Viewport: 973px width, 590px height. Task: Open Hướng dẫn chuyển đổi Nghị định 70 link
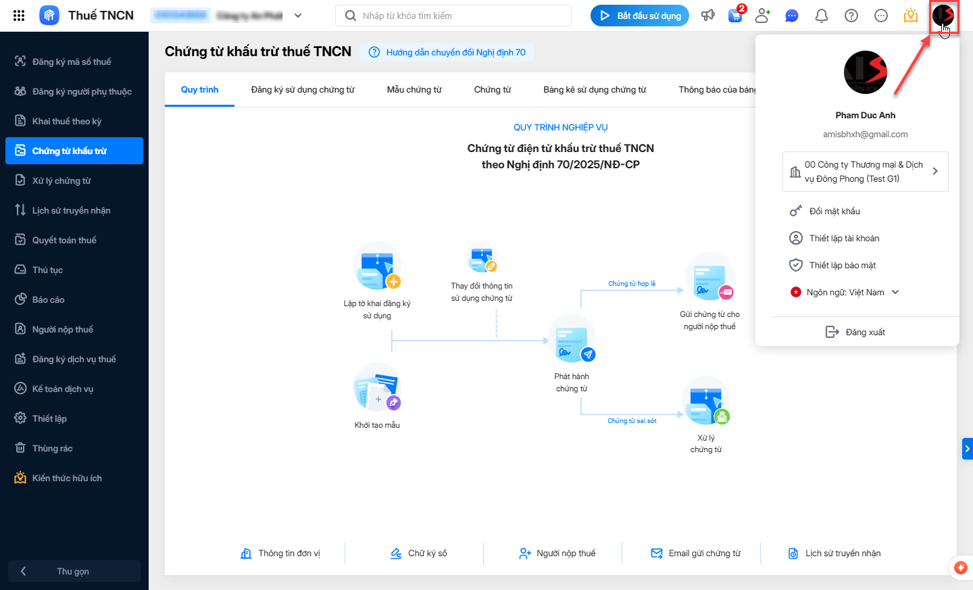coord(447,52)
